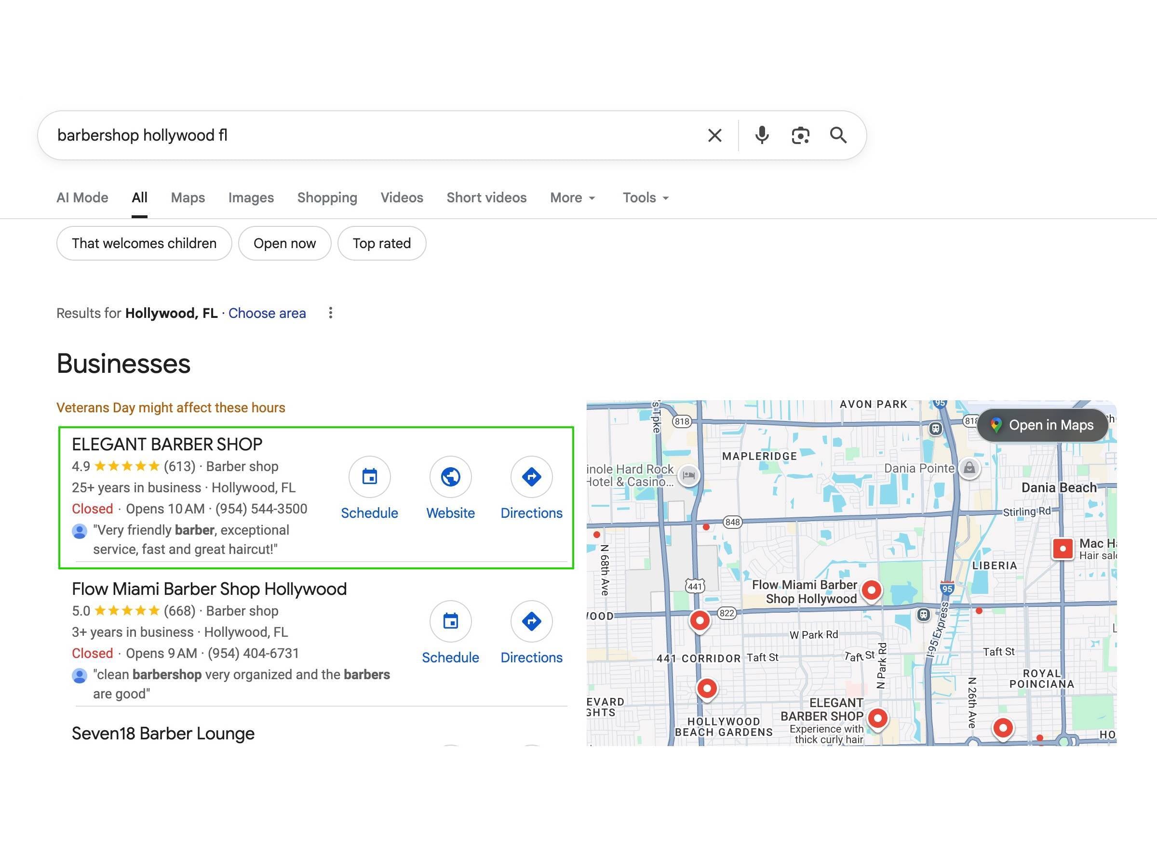Screen dimensions: 1157x841
Task: Click the Choose area link
Action: [267, 314]
